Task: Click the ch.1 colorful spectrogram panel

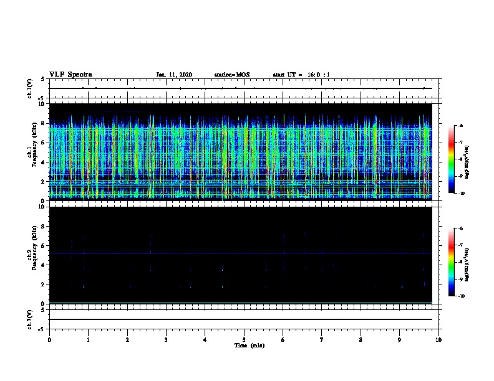Action: click(240, 152)
